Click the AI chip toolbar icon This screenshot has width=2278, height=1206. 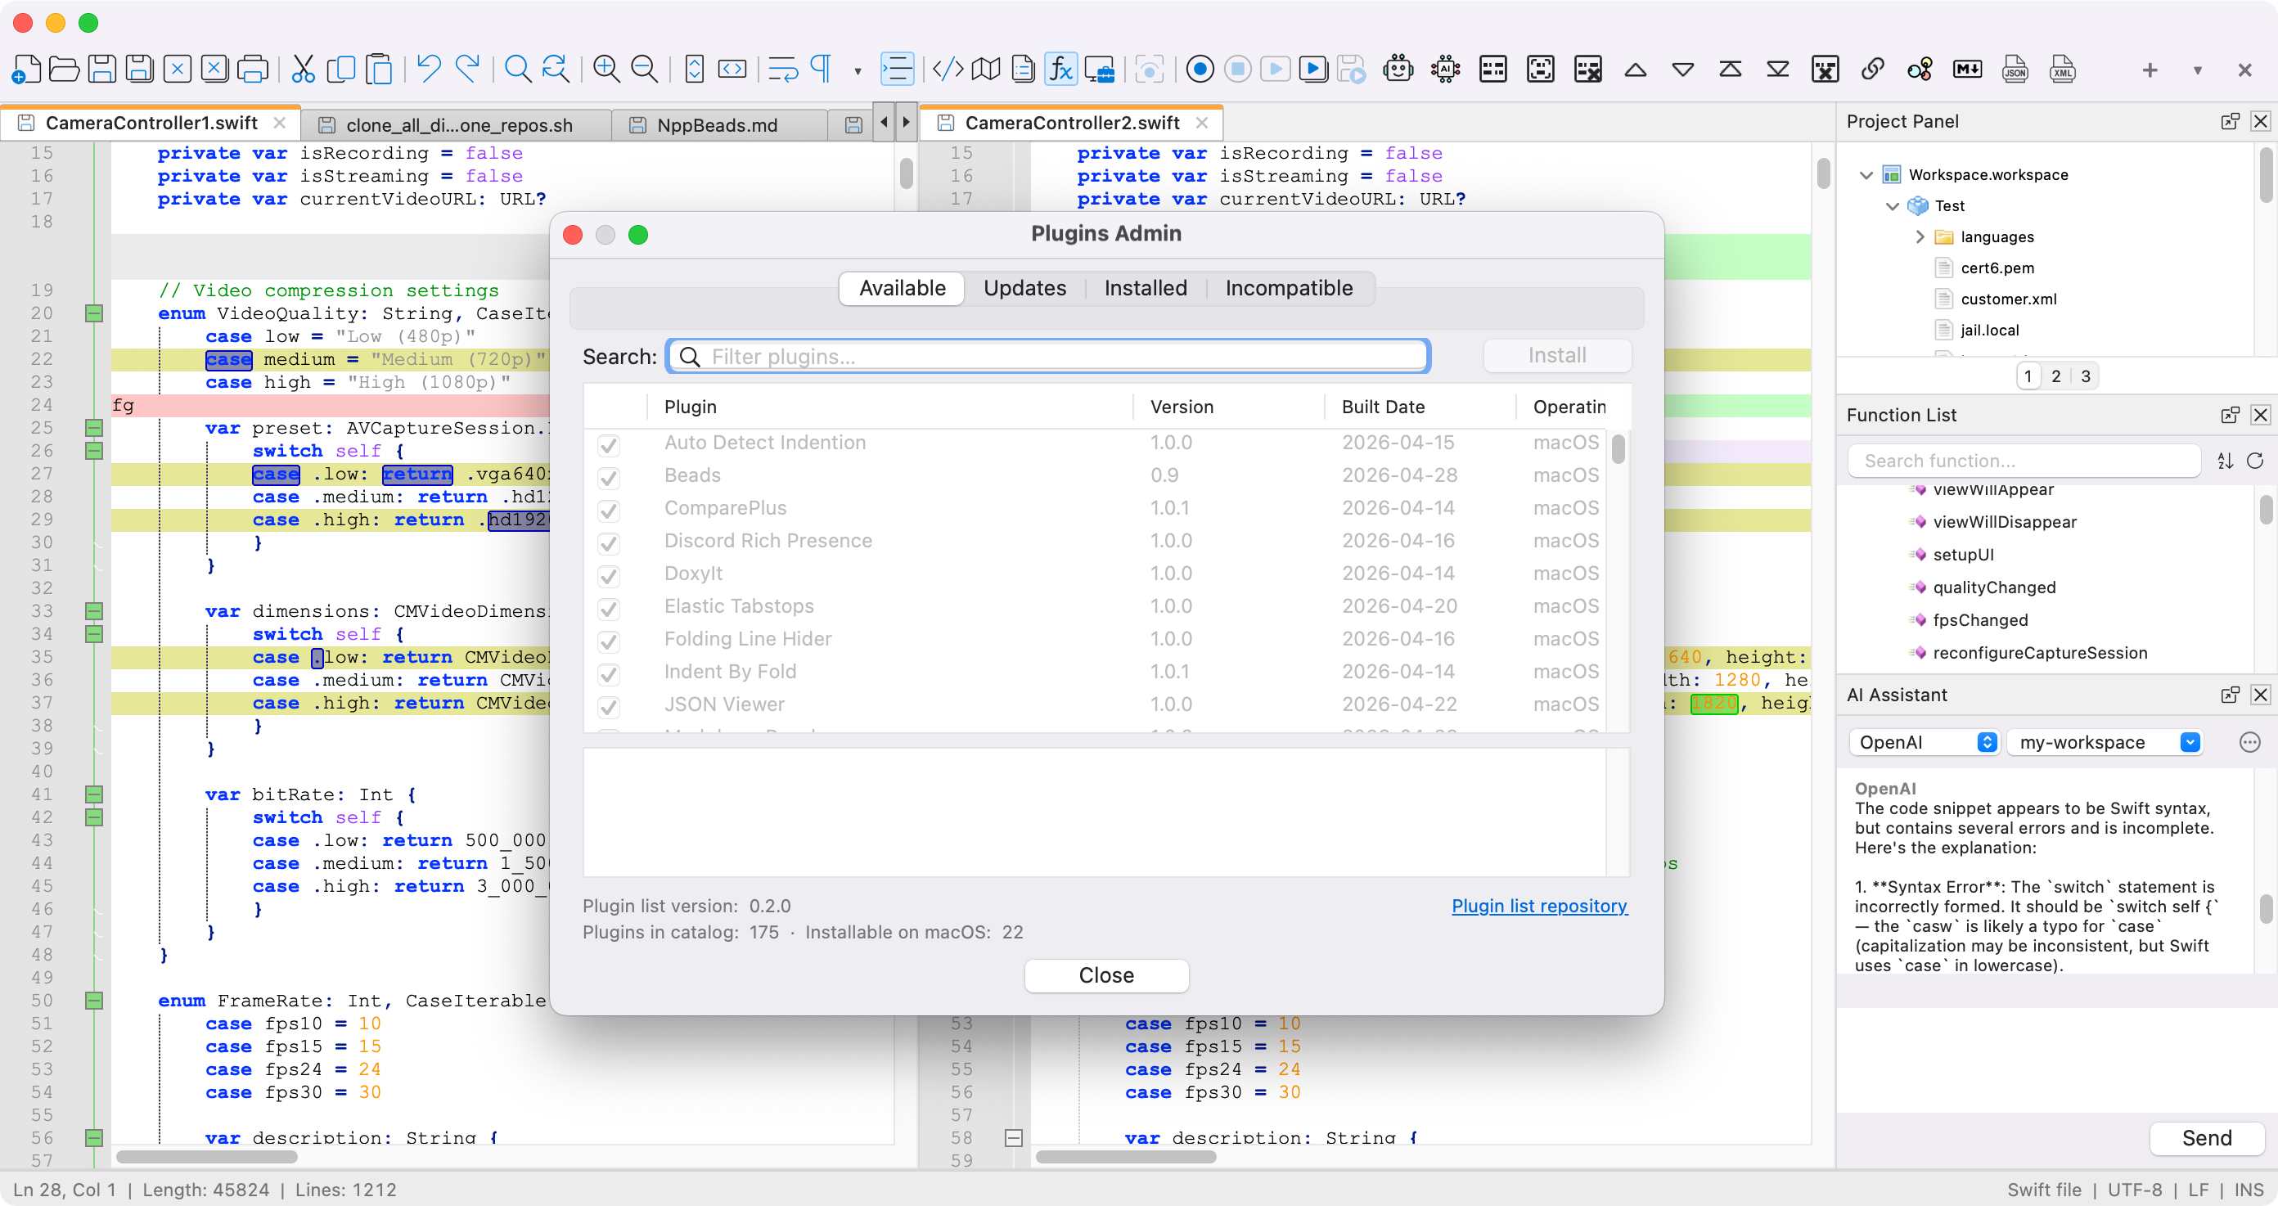(1445, 69)
